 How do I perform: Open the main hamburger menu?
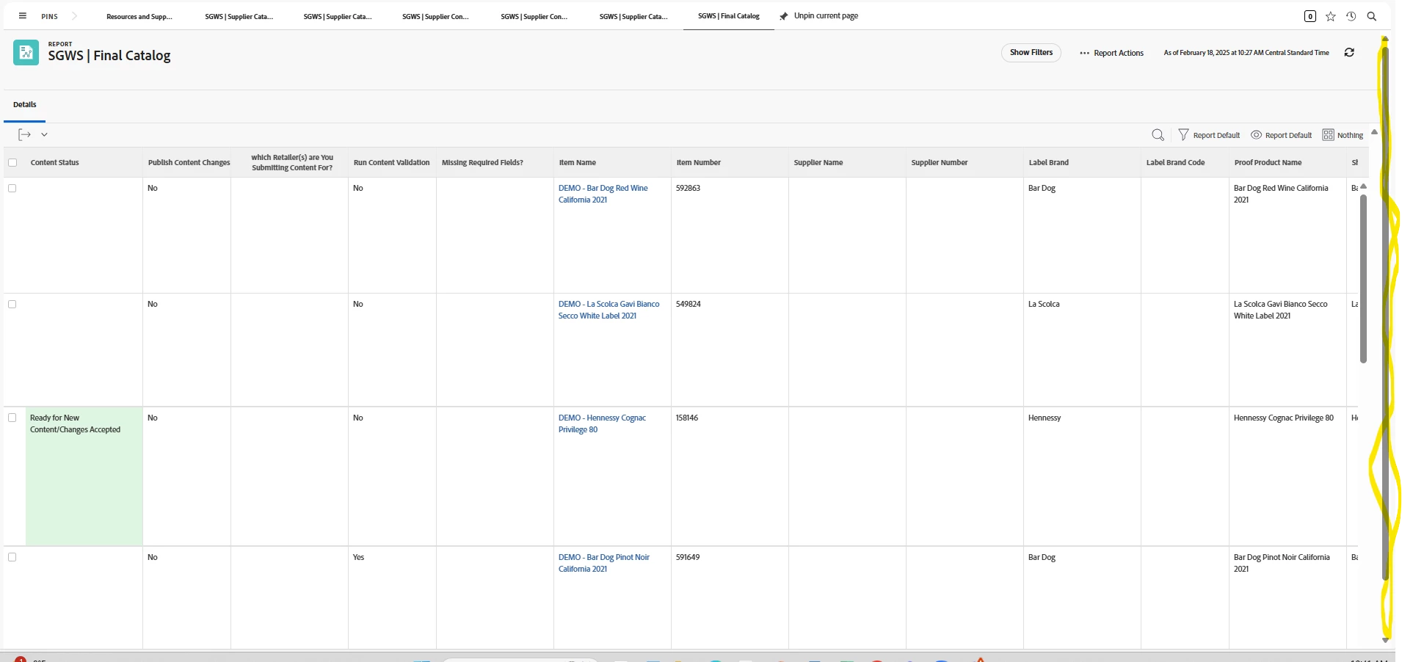(23, 15)
